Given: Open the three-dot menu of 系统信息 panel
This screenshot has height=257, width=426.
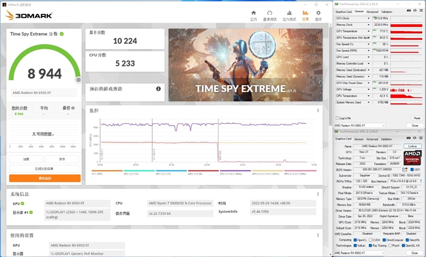Looking at the screenshot, I should [318, 194].
